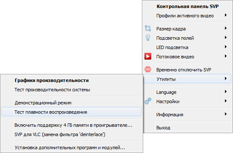The image size is (233, 153).
Task: Click the STOP sign icon
Action: [x=148, y=69]
